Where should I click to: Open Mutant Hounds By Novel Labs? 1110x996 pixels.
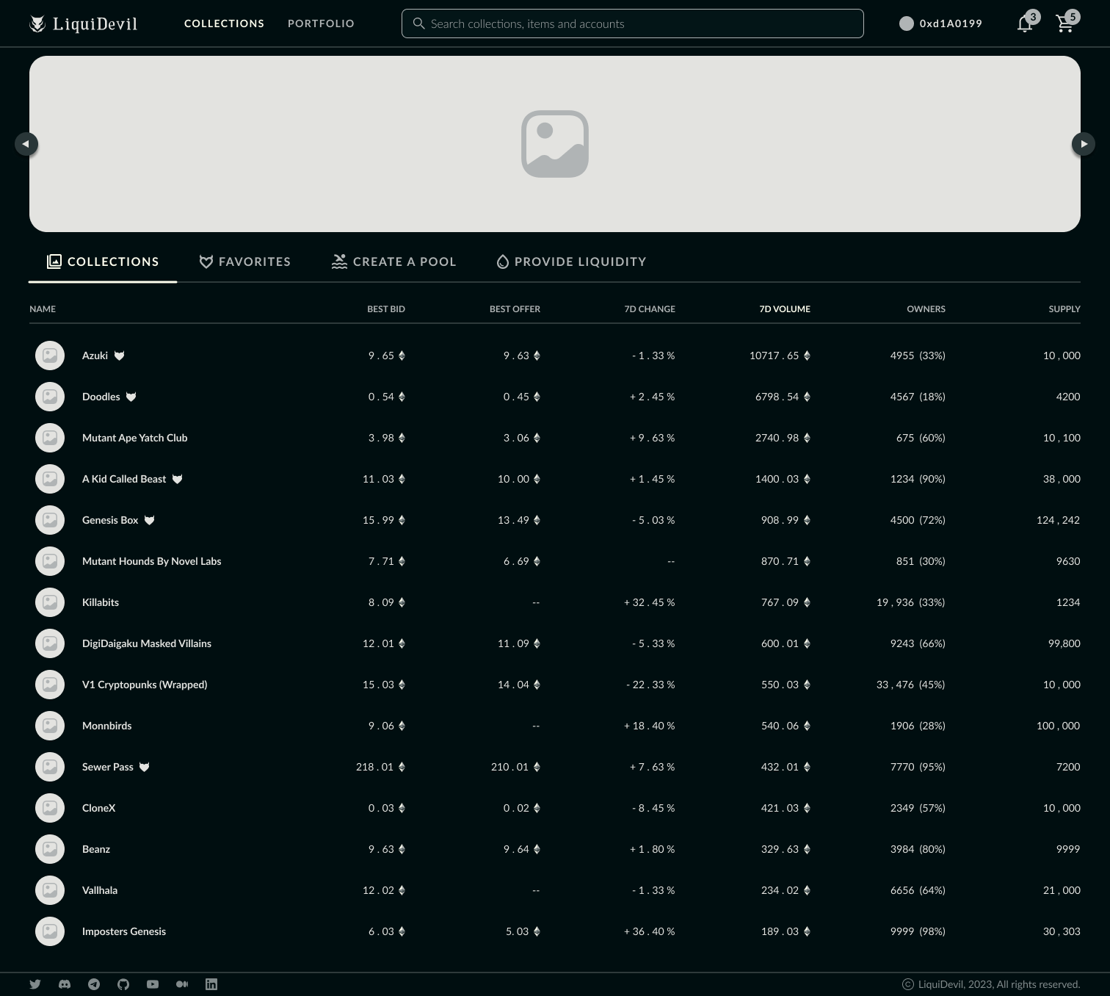coord(152,561)
